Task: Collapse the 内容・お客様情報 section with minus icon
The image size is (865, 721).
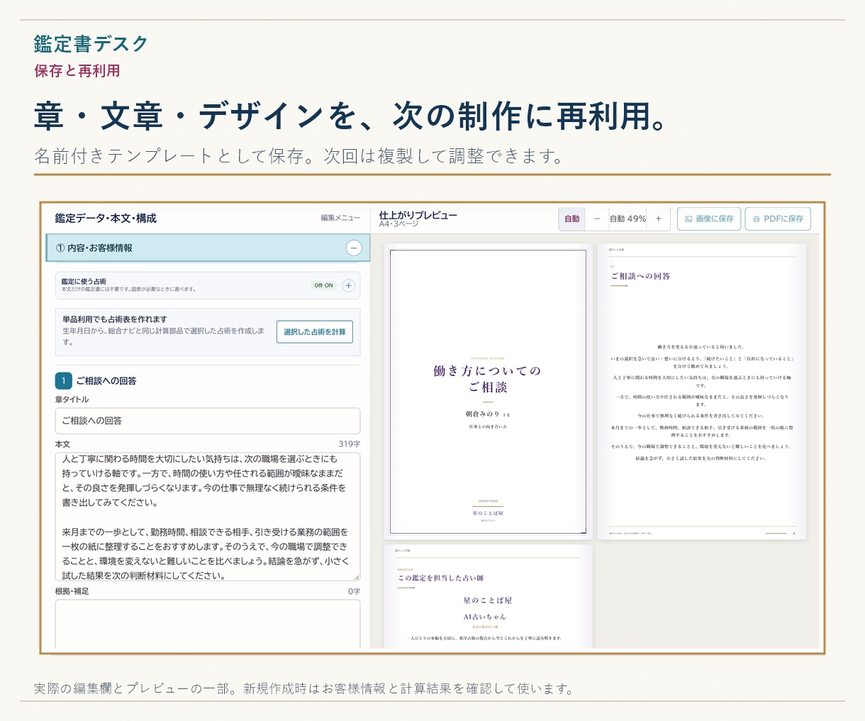Action: click(353, 248)
